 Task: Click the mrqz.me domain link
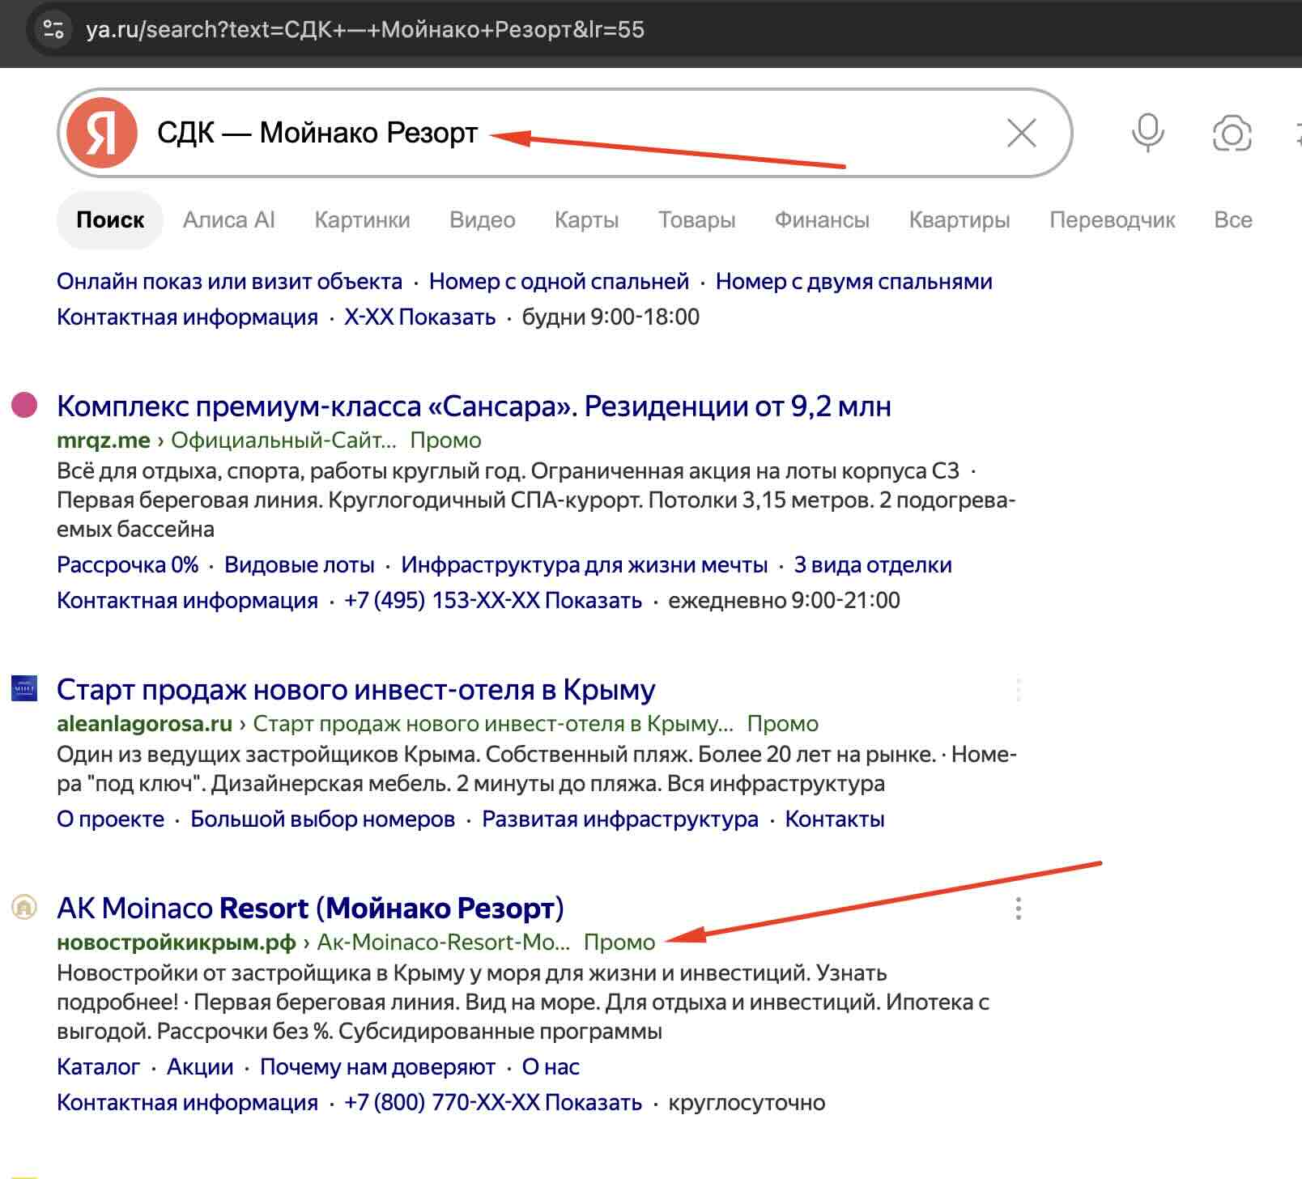coord(104,441)
